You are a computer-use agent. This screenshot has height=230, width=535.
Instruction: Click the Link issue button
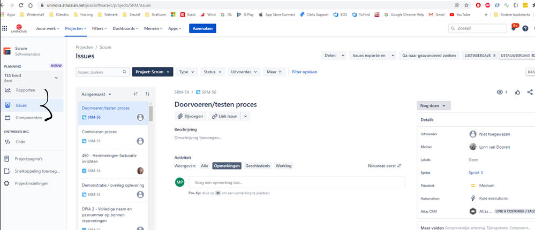coord(225,116)
